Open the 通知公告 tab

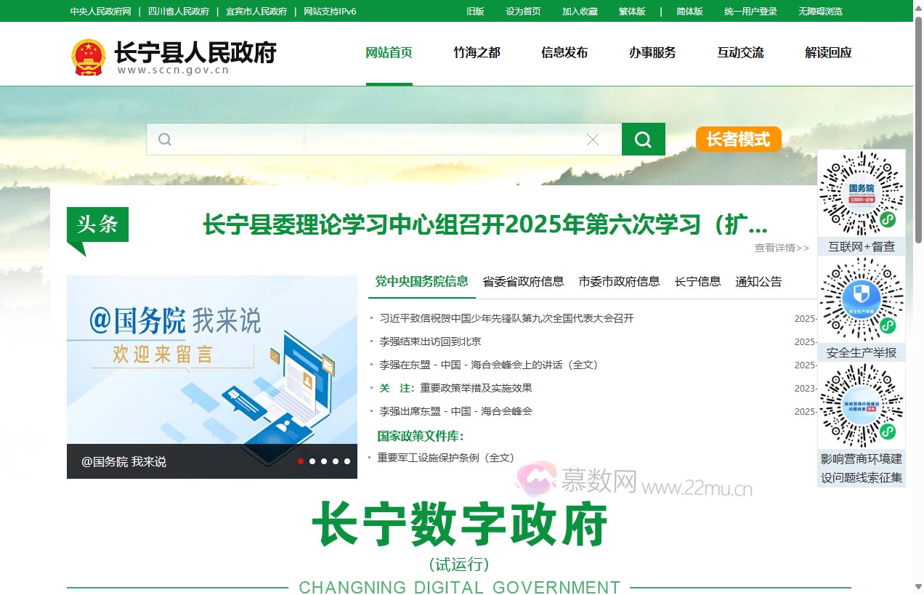point(757,281)
